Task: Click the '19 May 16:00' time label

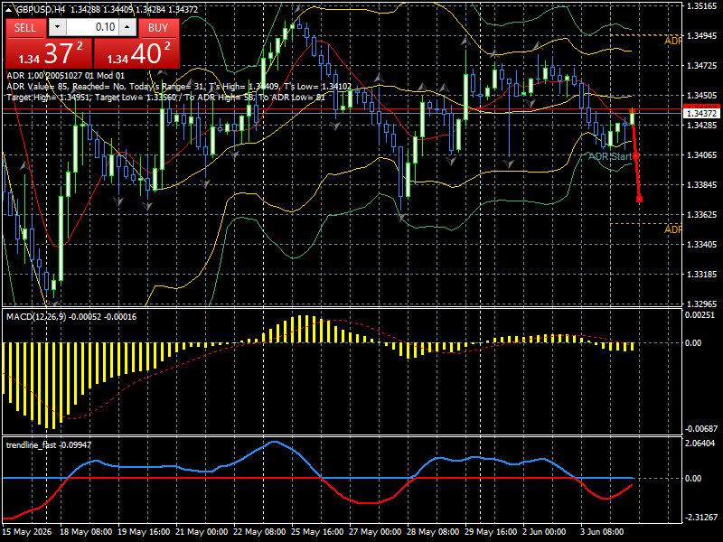Action: pyautogui.click(x=144, y=532)
